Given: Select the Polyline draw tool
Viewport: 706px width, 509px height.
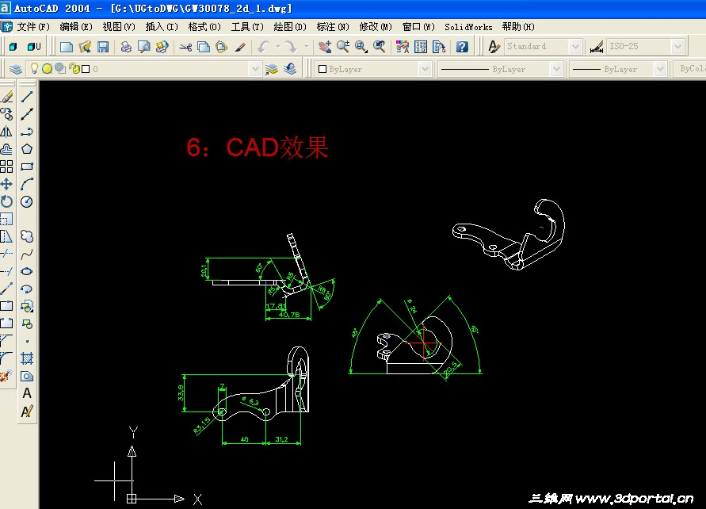Looking at the screenshot, I should [x=27, y=132].
